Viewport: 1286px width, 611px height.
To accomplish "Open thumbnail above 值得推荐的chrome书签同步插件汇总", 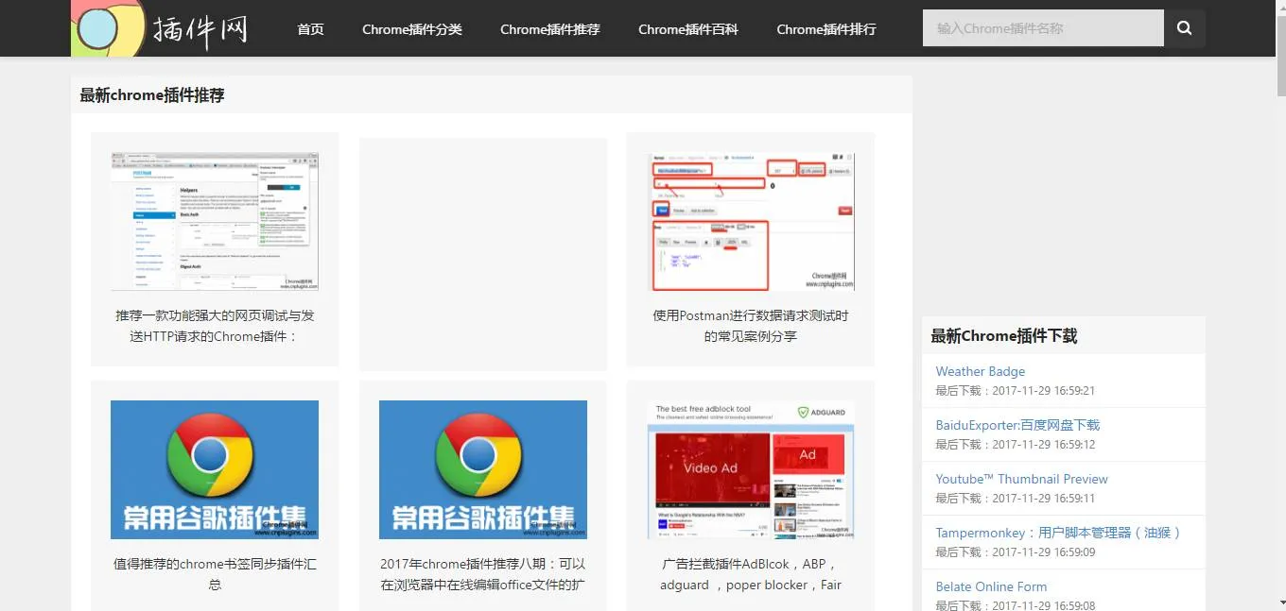I will point(215,469).
